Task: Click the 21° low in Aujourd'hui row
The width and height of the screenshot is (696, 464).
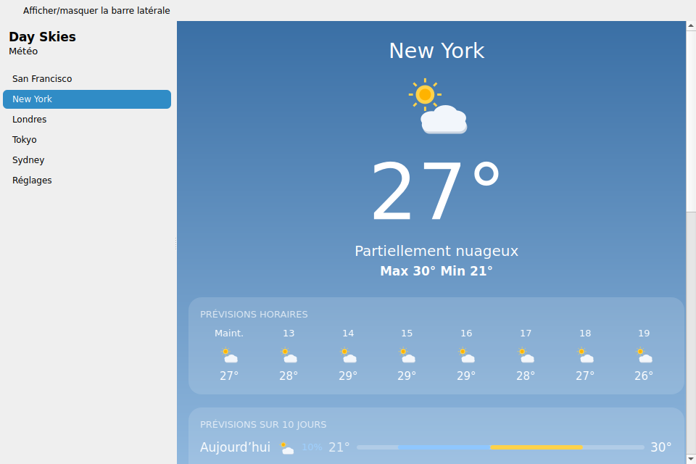Action: pos(339,447)
